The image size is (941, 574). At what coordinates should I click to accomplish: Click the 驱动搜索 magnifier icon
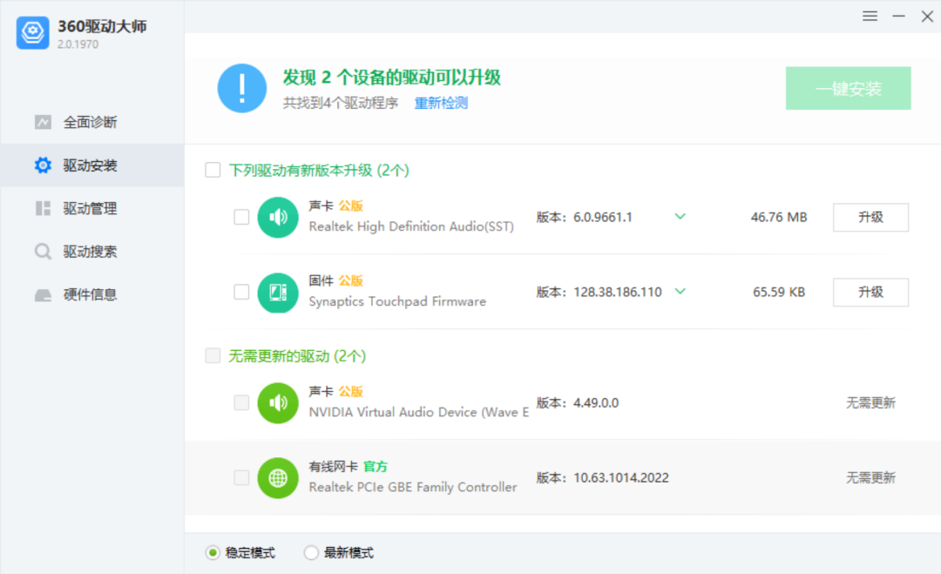43,252
